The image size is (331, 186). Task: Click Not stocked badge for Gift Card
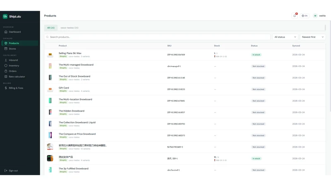pos(258,89)
